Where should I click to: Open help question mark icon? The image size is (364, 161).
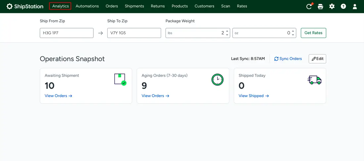pos(343,6)
